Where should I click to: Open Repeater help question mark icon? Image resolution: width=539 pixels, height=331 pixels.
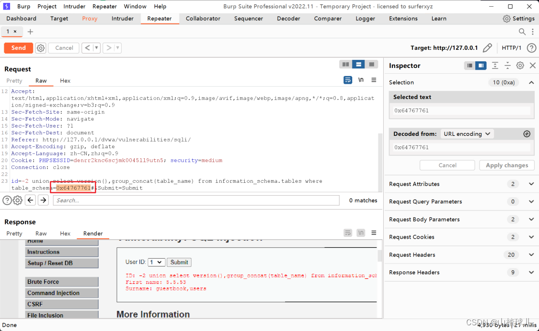point(531,48)
